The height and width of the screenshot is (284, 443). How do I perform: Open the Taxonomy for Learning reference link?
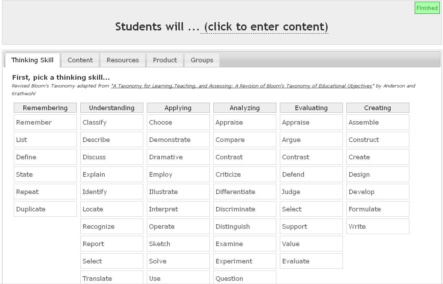tap(242, 86)
